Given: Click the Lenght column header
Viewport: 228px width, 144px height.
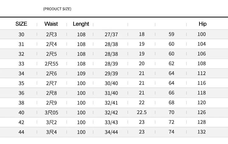Looking at the screenshot, I should point(81,24).
